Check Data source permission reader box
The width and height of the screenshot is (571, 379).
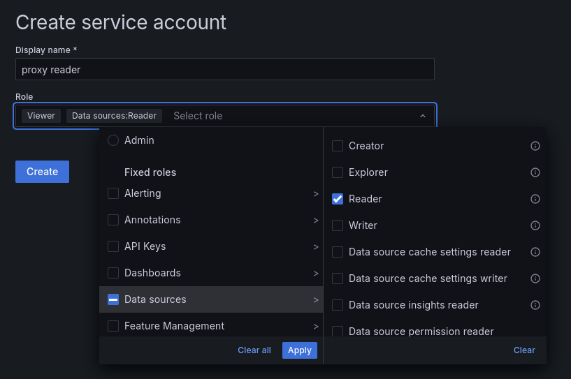tap(338, 331)
